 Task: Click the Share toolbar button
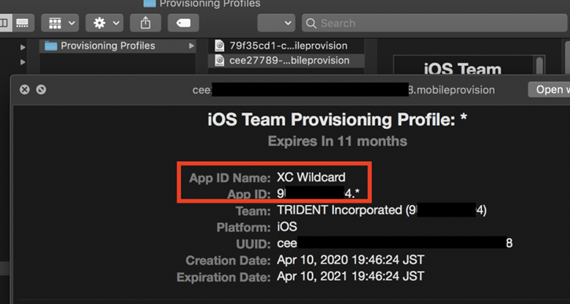(145, 23)
